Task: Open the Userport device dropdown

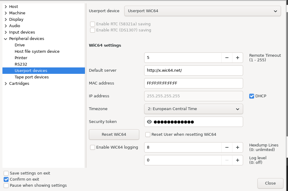Action: pos(202,11)
